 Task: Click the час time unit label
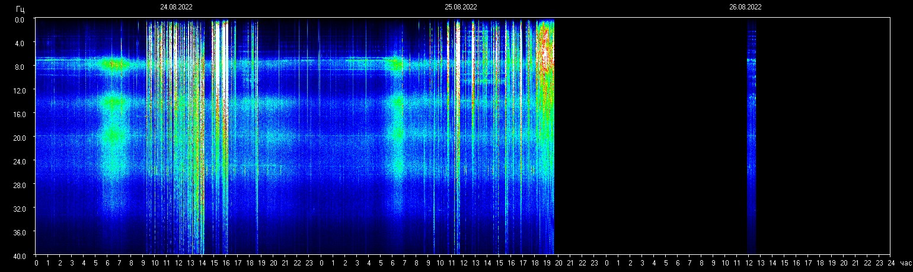click(905, 263)
